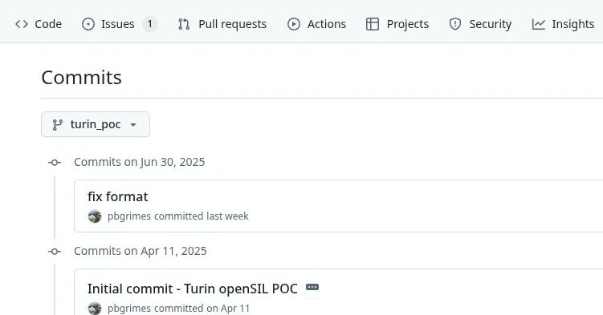Viewport: 603px width, 315px height.
Task: Expand the commit description ellipsis button
Action: pyautogui.click(x=312, y=287)
